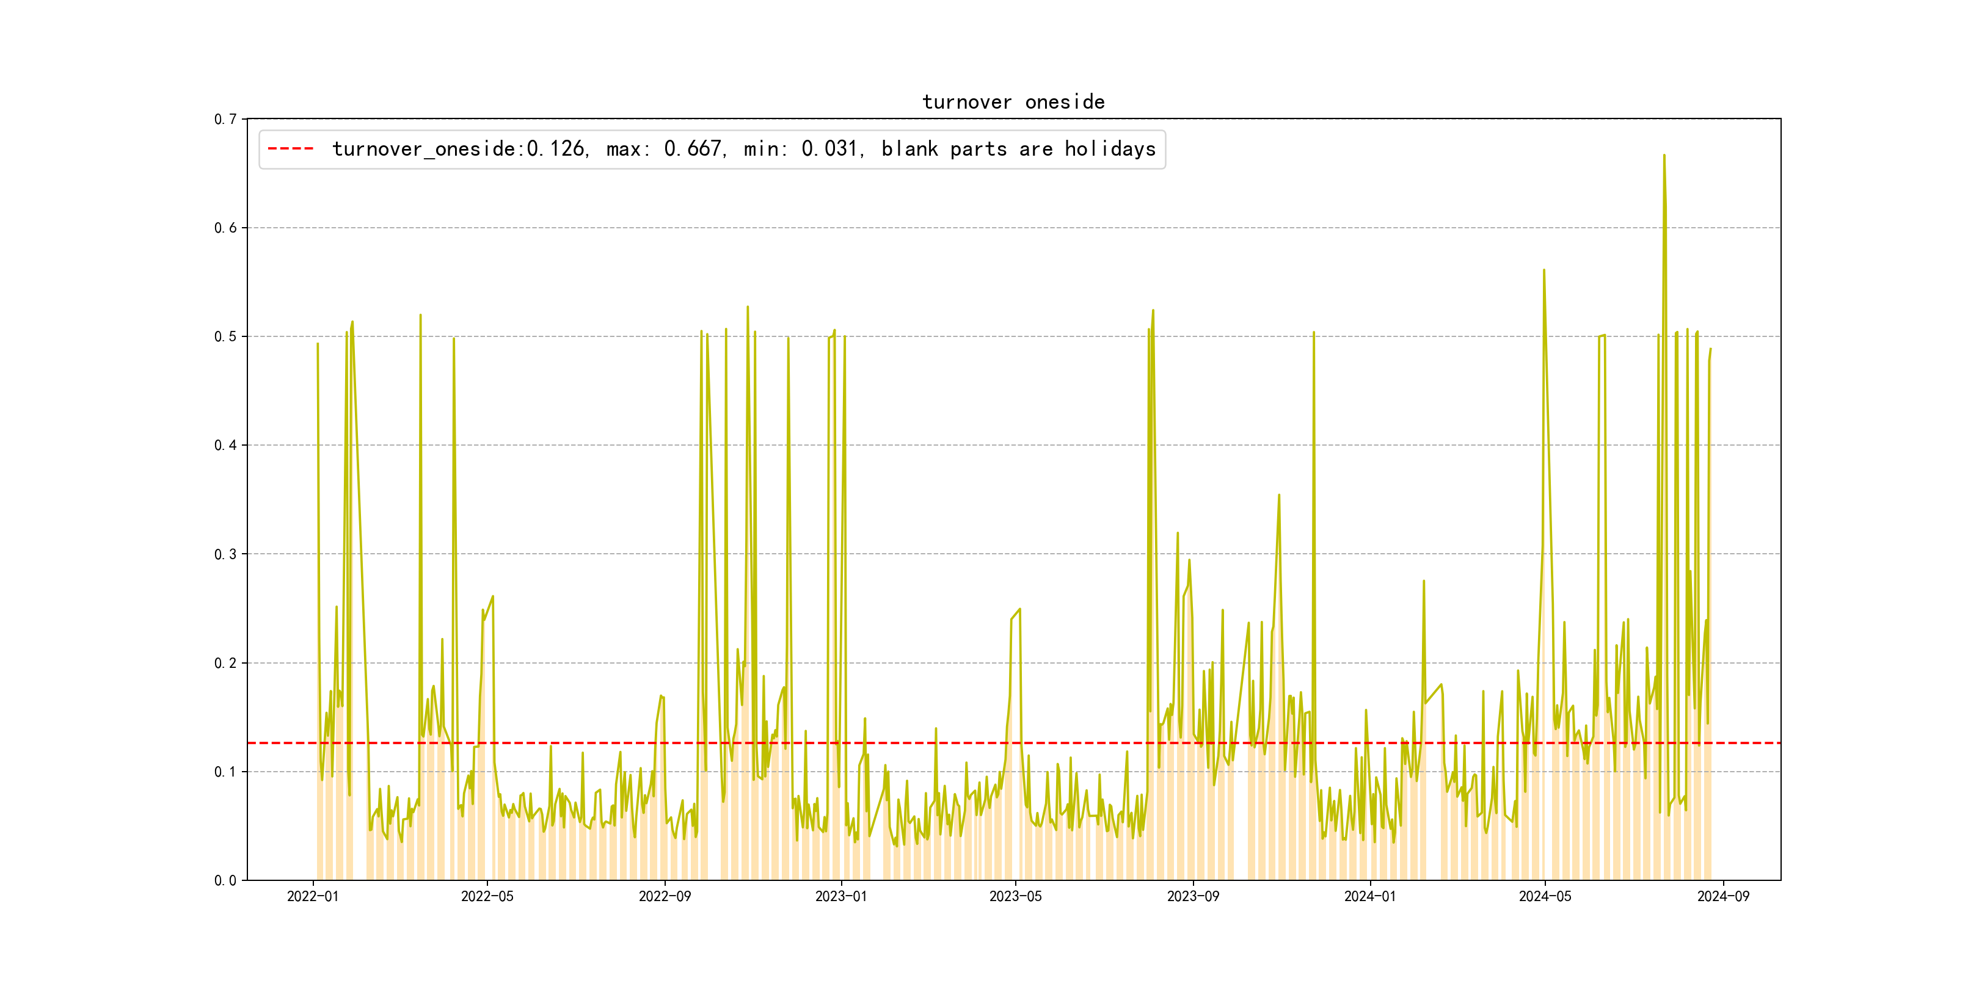Click the 0.6 y-axis tick label
1979x989 pixels.
point(225,228)
